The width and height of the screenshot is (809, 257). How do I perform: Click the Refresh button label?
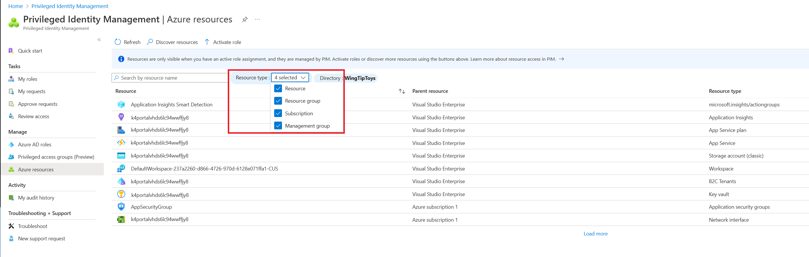click(132, 42)
